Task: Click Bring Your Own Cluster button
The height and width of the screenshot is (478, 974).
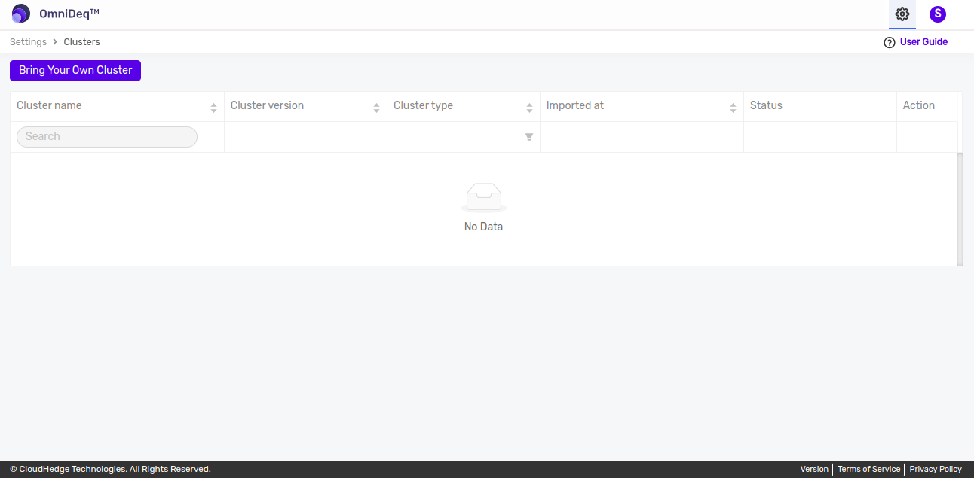Action: click(75, 70)
